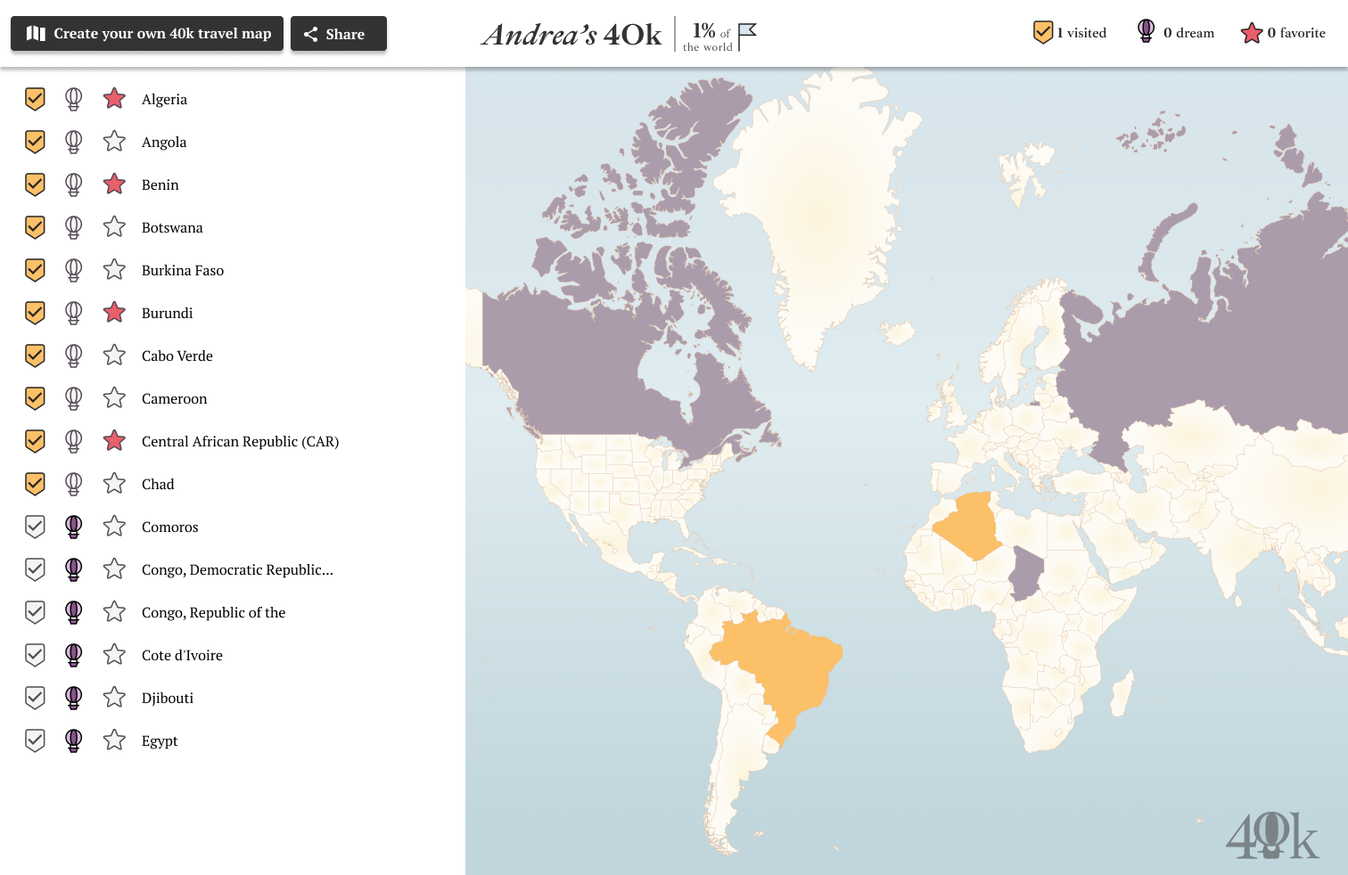Open the Share button
Screen dimensions: 1348x875
click(x=339, y=33)
